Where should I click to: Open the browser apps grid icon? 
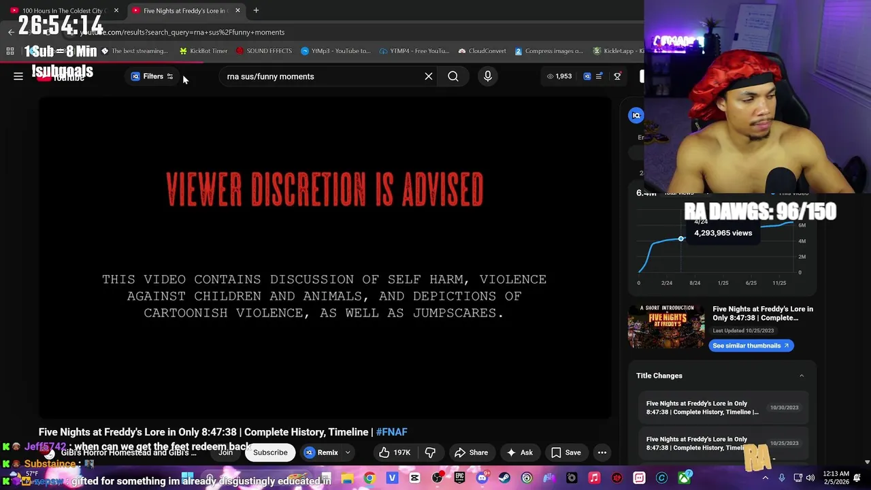pos(10,51)
